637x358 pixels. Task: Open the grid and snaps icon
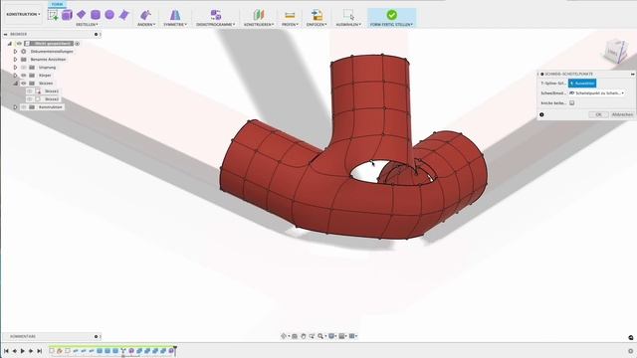(342, 336)
